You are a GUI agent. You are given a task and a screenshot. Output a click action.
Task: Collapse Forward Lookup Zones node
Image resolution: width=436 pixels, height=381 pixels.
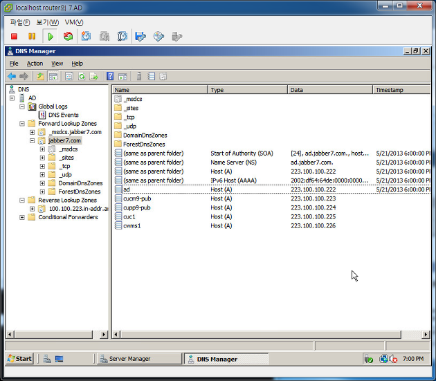22,124
